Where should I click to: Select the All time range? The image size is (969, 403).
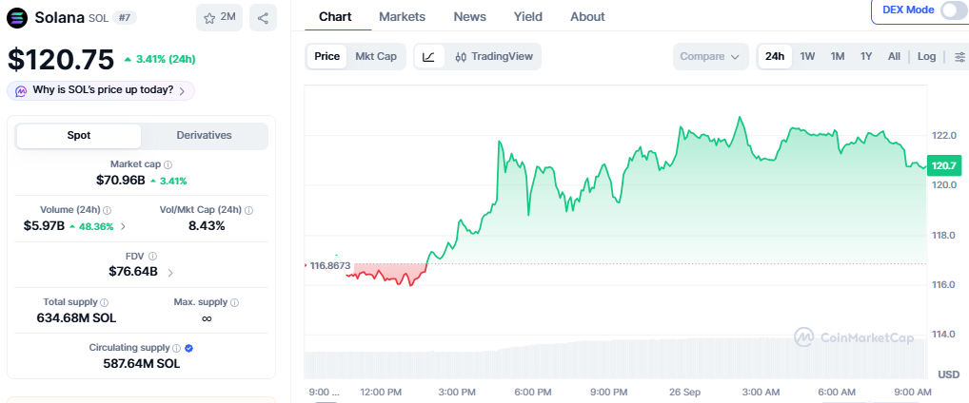tap(894, 57)
